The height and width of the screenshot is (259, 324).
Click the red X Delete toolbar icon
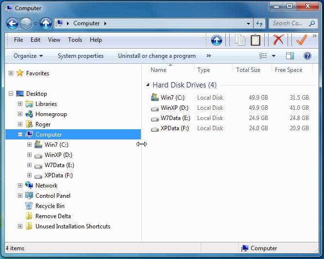click(278, 39)
